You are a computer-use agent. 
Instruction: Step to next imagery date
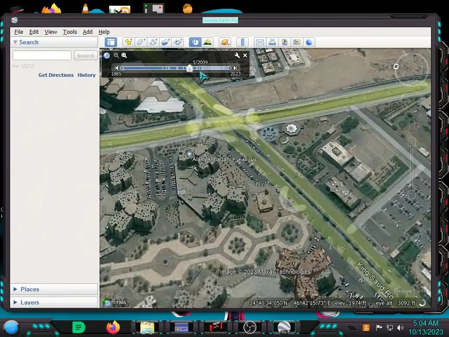tap(235, 68)
